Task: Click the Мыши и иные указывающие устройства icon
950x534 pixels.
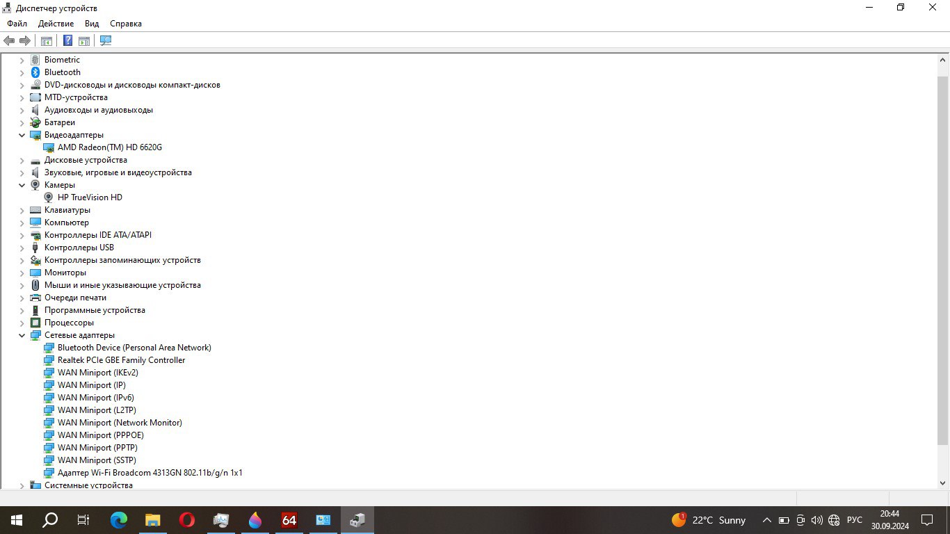Action: [x=35, y=285]
